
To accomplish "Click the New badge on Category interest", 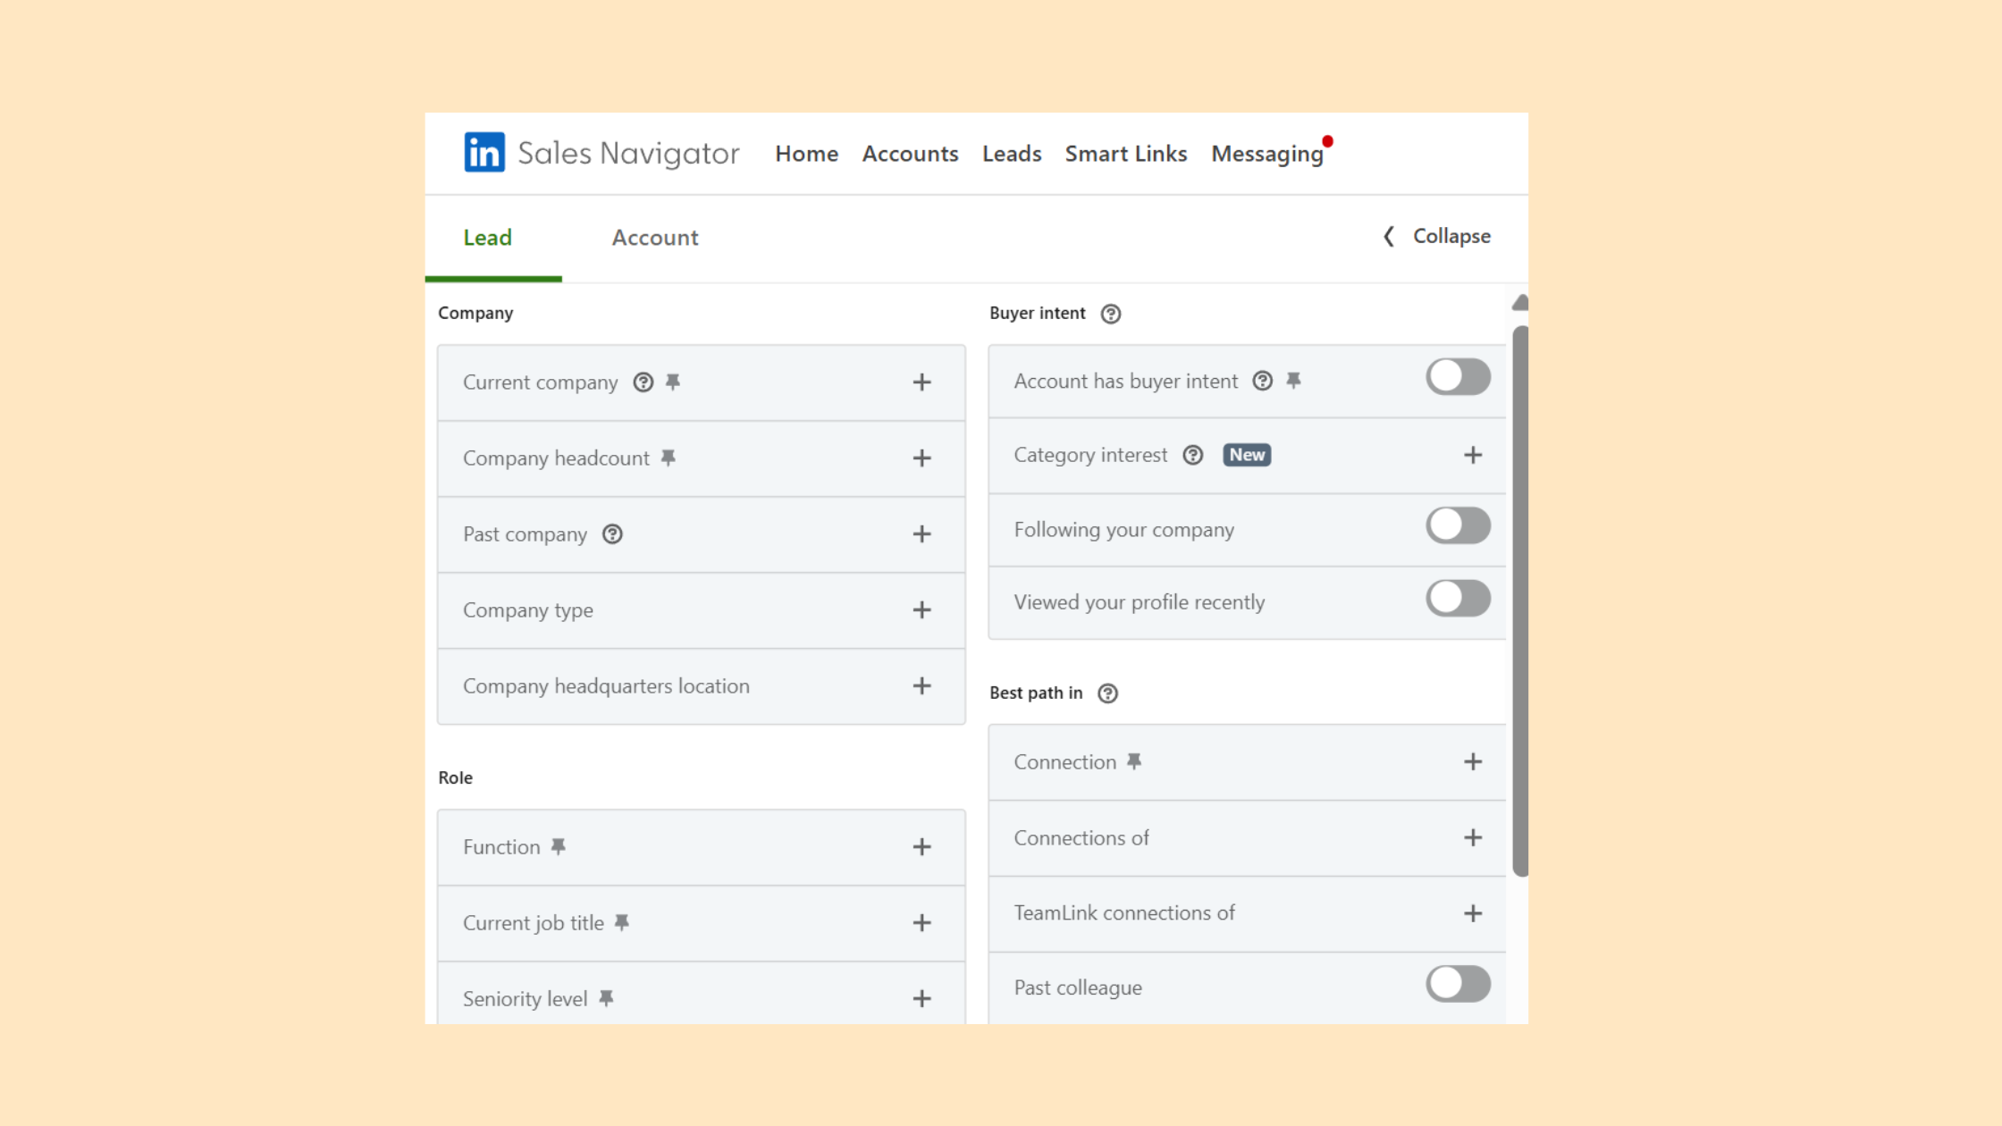I will click(1247, 455).
